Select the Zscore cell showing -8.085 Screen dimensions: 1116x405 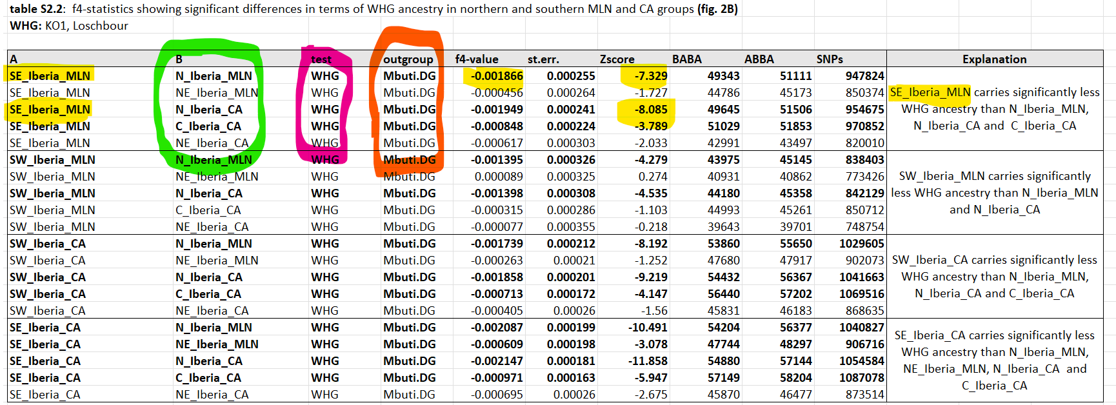pos(650,110)
